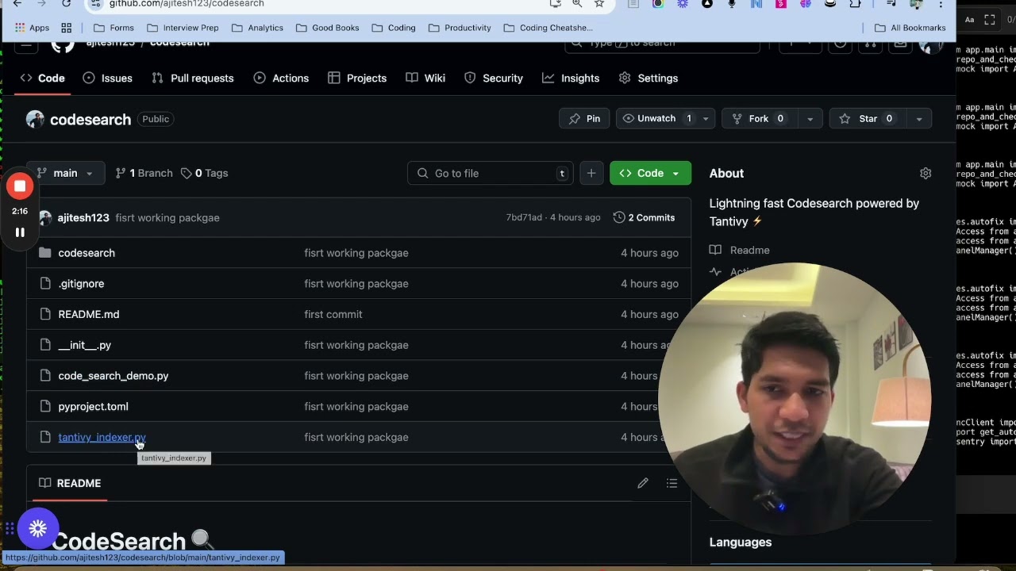
Task: Open the .gitignore file
Action: point(81,283)
